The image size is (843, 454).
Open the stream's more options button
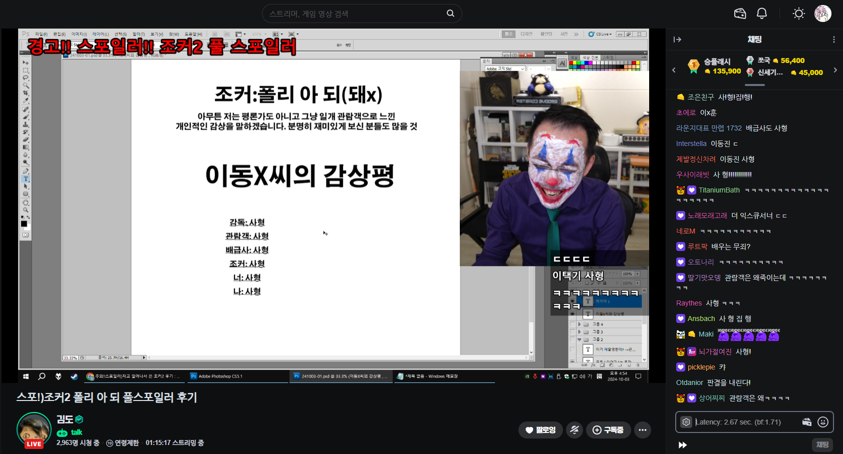click(x=642, y=430)
